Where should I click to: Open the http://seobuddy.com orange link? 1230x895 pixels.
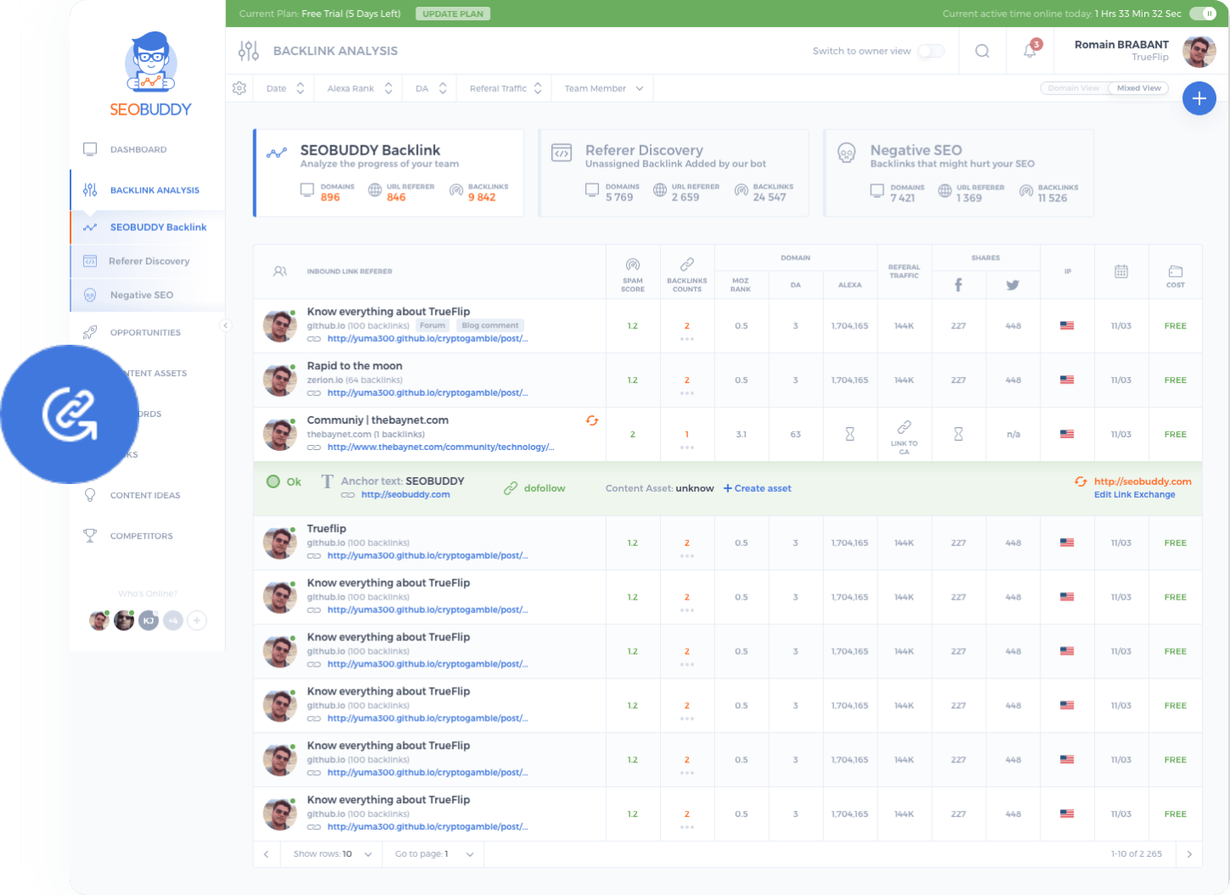[1143, 481]
